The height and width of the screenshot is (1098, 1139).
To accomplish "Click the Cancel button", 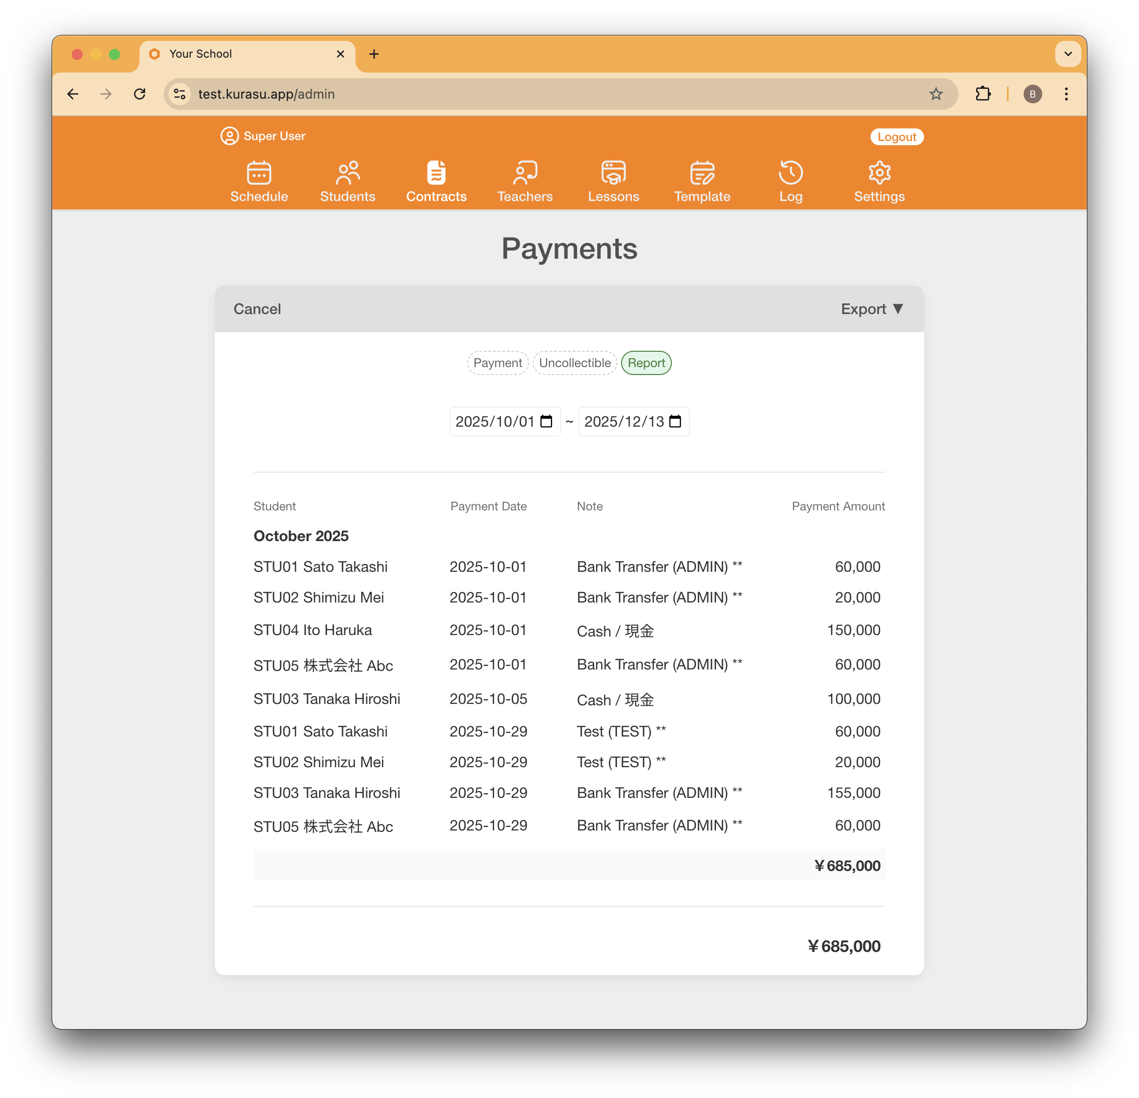I will click(x=257, y=308).
